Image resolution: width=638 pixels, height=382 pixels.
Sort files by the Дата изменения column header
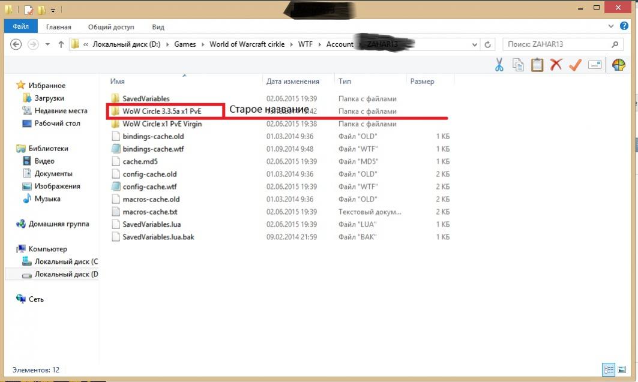pos(293,82)
